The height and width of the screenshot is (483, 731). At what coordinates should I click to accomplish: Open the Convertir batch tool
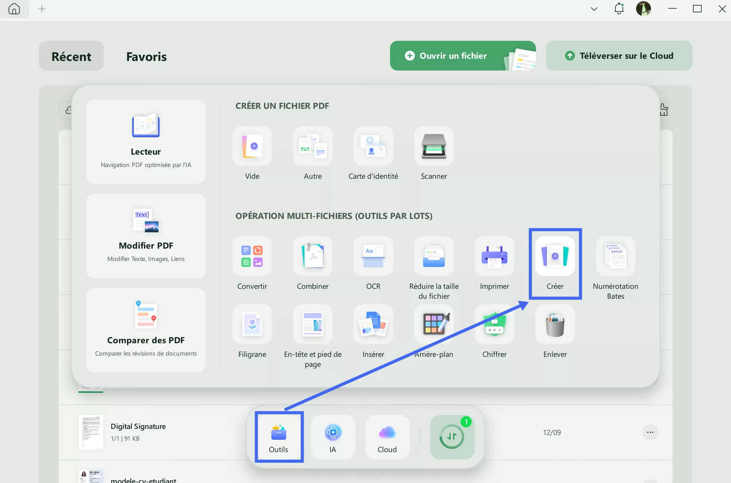(x=252, y=256)
